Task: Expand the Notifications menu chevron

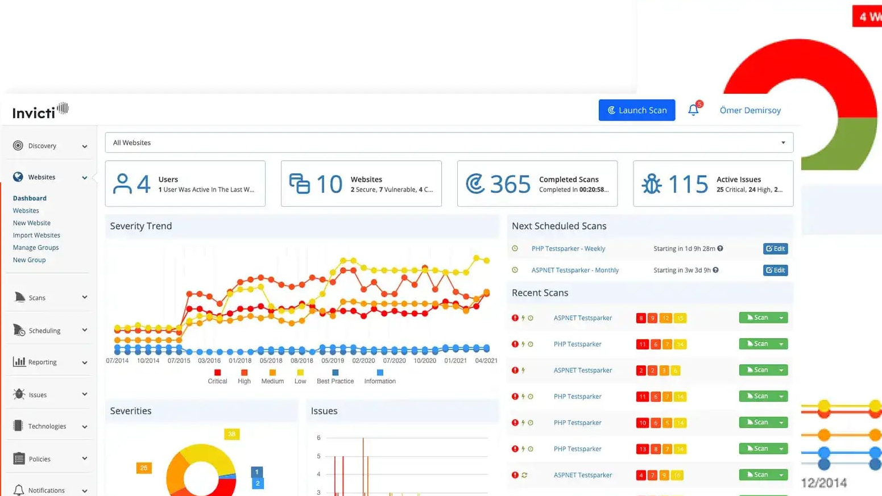Action: pos(85,491)
